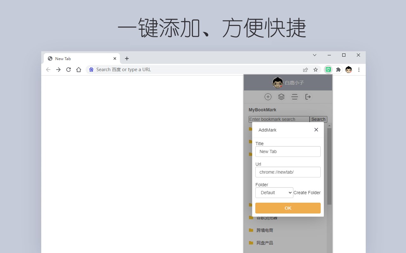The height and width of the screenshot is (253, 406).
Task: Click the Create Folder link
Action: pyautogui.click(x=307, y=193)
